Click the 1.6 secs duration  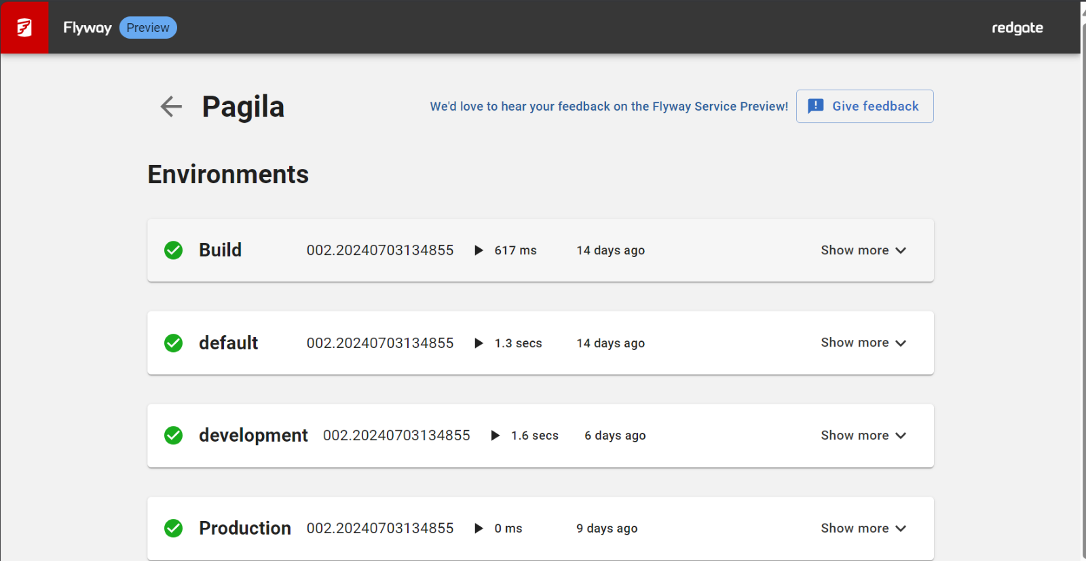(535, 436)
